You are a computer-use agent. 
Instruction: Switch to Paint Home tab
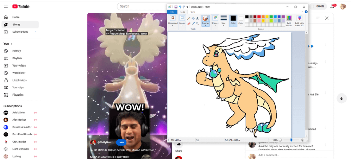(x=183, y=12)
